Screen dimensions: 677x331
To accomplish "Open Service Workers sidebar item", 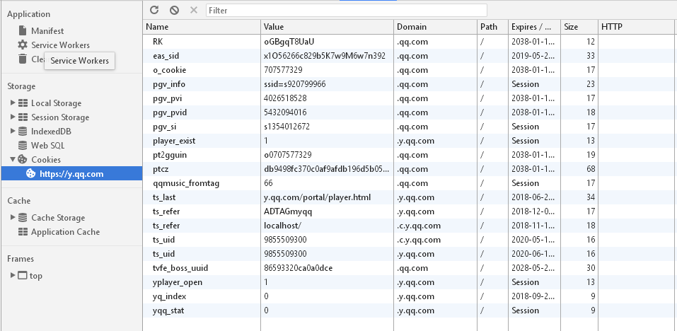I will tap(60, 45).
